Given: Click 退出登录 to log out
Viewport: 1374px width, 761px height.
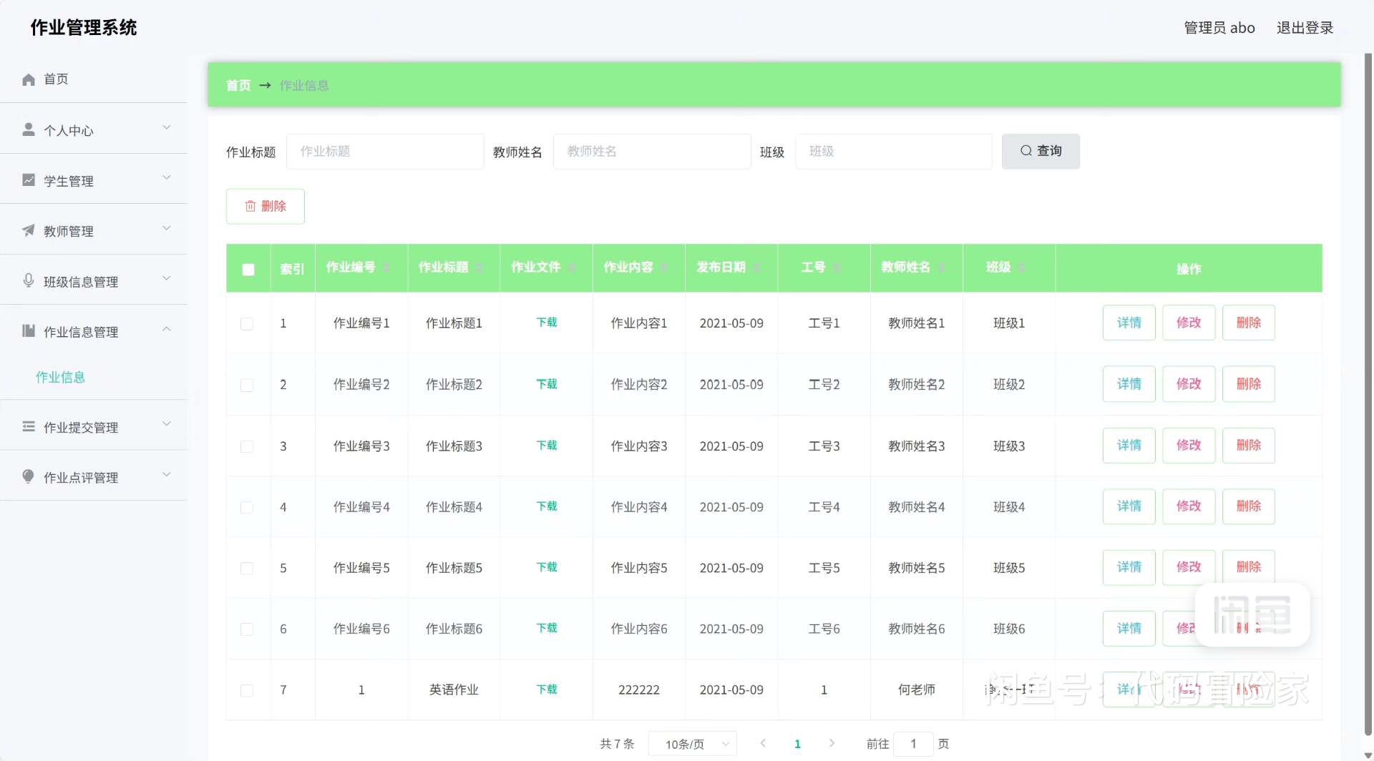Looking at the screenshot, I should coord(1305,28).
